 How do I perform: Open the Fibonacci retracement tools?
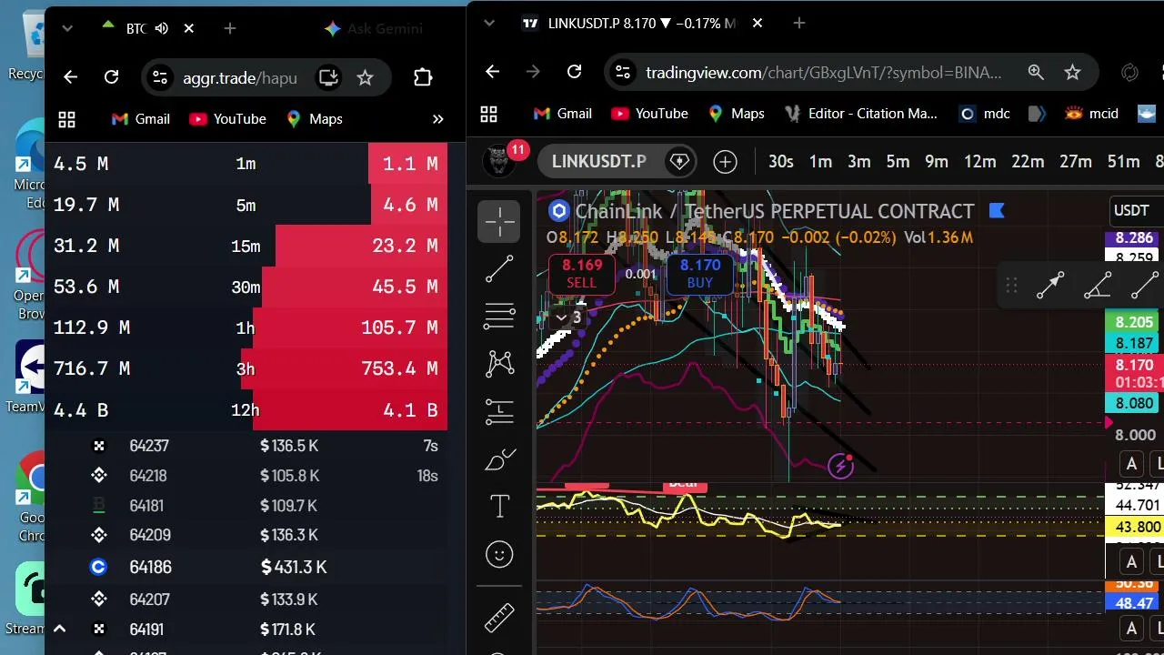pos(499,316)
